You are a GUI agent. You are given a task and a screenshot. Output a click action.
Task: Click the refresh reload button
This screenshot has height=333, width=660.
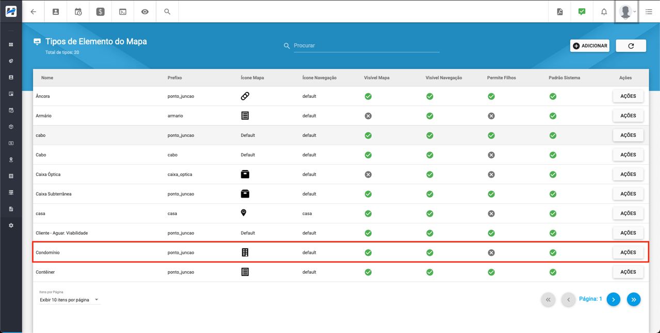pyautogui.click(x=631, y=46)
